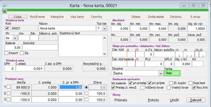Uncheck the pri príjme checkbox
The image size is (211, 107).
[x=150, y=83]
